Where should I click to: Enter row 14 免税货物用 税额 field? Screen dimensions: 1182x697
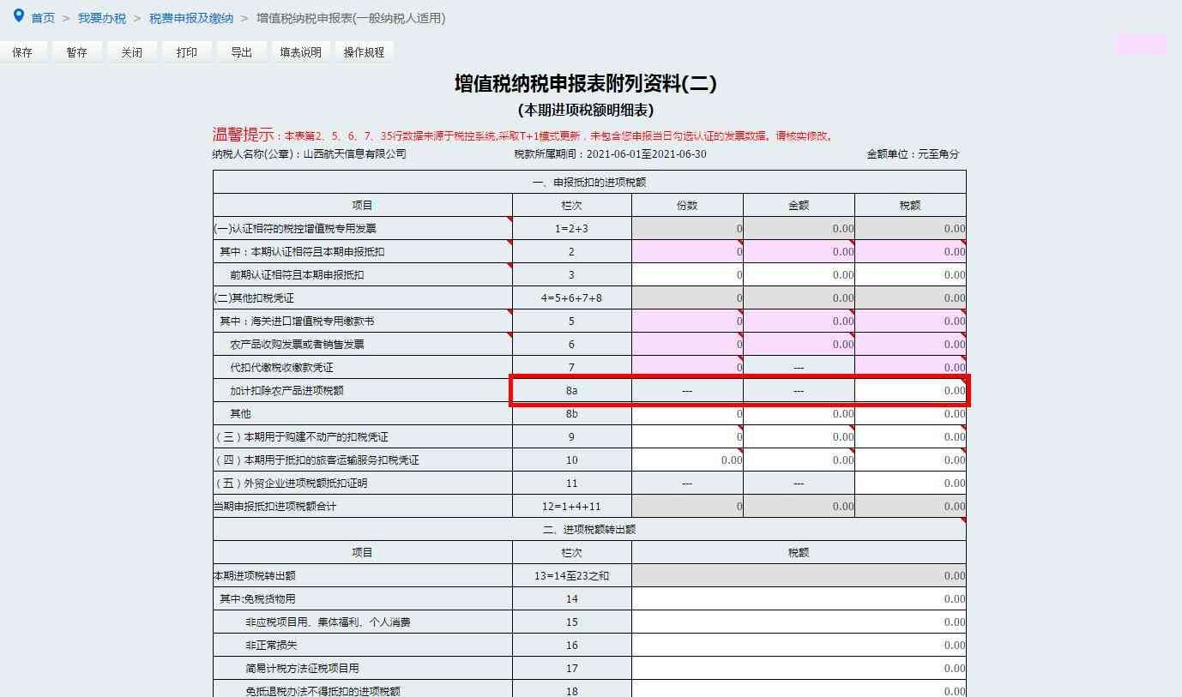tap(799, 599)
